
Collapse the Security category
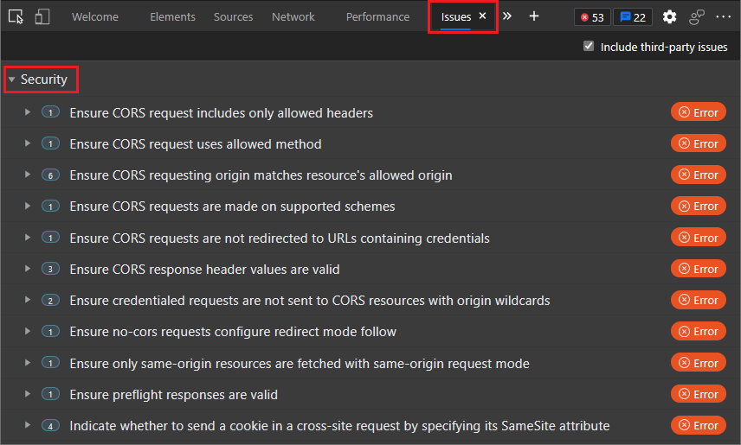tap(12, 79)
